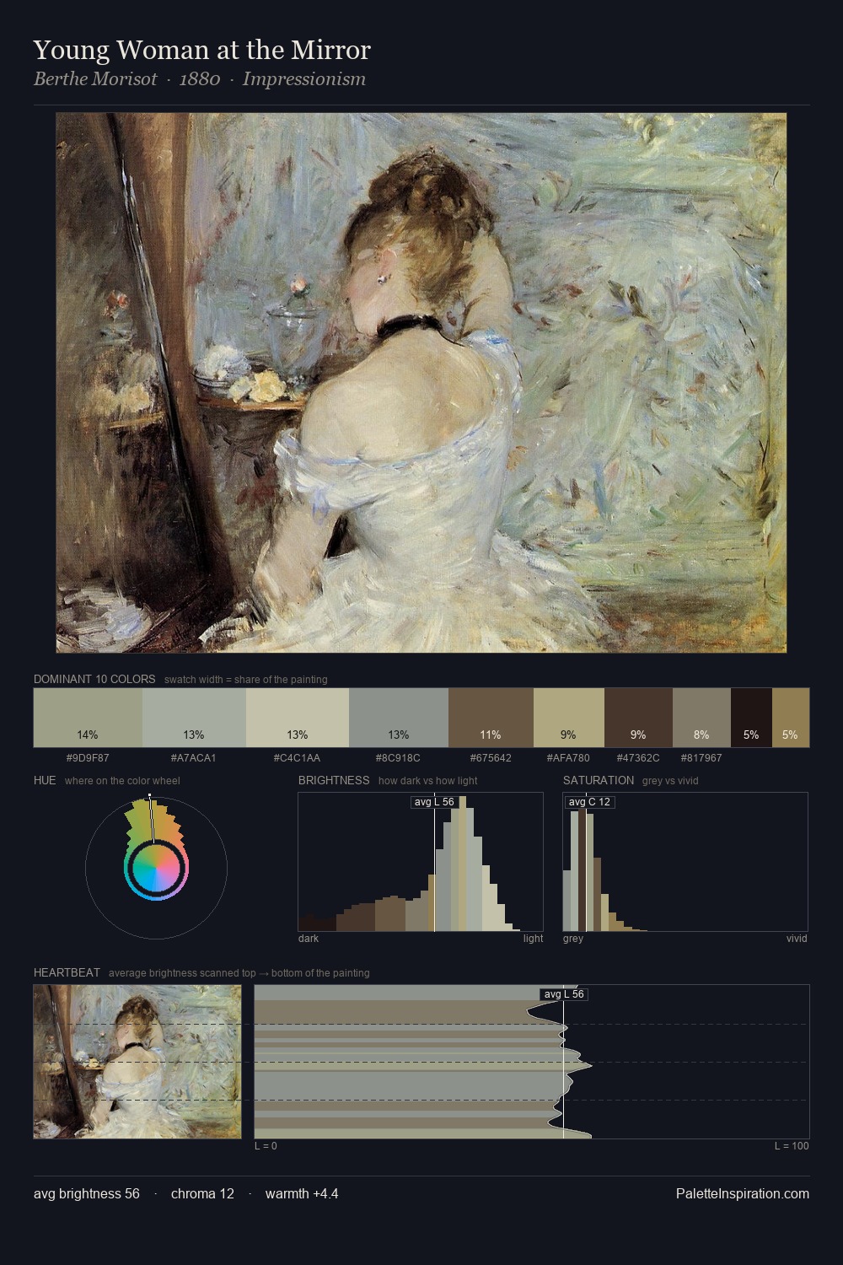
Task: Open the main Young Woman at the Mirror painting
Action: tap(421, 383)
